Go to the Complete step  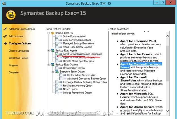click(14, 73)
